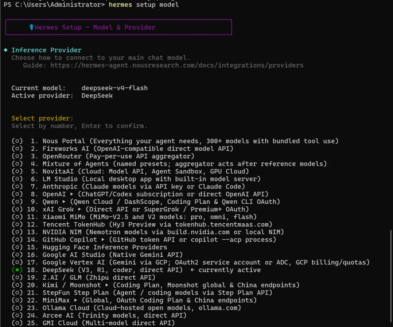Select the LM Studio radio option

coord(17,179)
